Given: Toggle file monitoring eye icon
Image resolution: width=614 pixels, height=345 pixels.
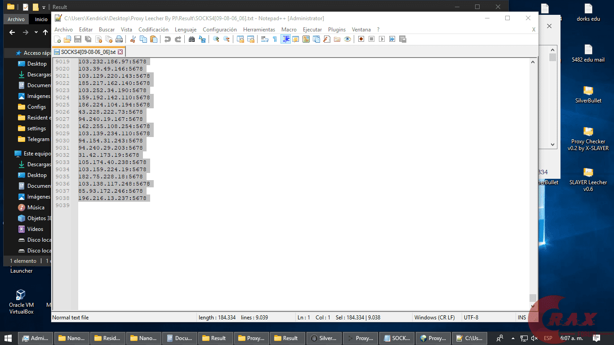Looking at the screenshot, I should click(347, 39).
